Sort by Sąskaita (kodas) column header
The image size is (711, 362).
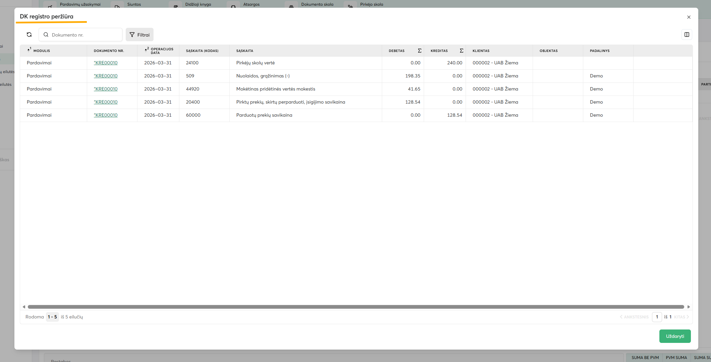point(202,51)
